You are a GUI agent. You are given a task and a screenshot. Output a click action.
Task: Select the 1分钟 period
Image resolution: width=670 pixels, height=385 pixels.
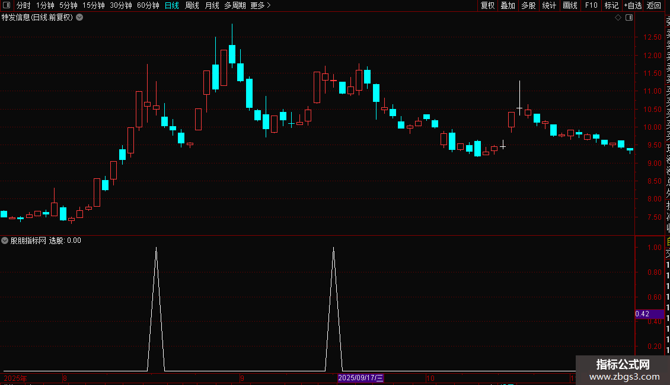(x=45, y=5)
